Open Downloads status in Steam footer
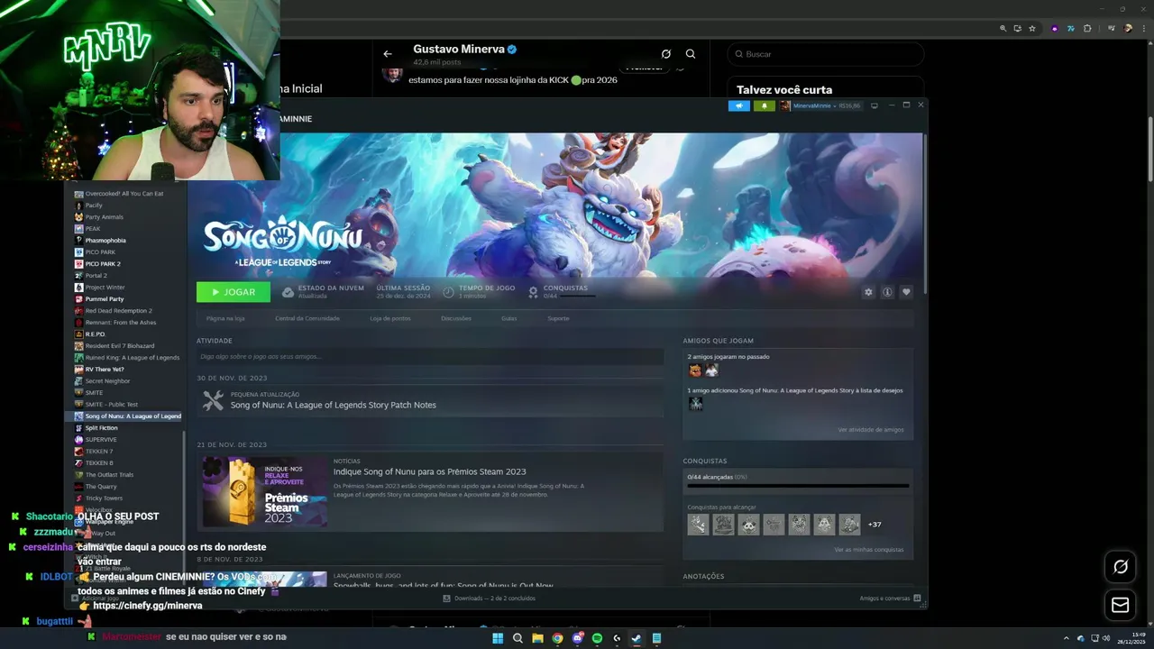 [490, 599]
